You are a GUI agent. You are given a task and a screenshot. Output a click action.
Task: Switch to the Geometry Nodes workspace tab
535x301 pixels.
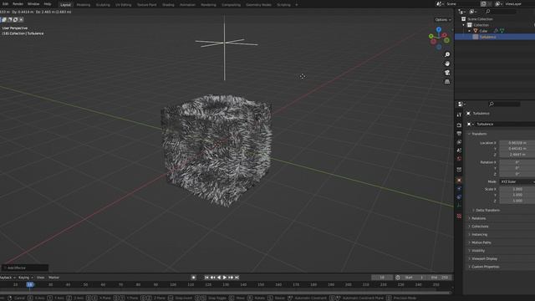click(x=258, y=5)
